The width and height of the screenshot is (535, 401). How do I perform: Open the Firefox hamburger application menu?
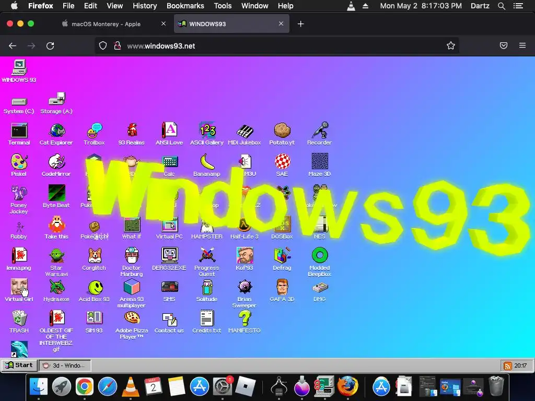click(522, 46)
